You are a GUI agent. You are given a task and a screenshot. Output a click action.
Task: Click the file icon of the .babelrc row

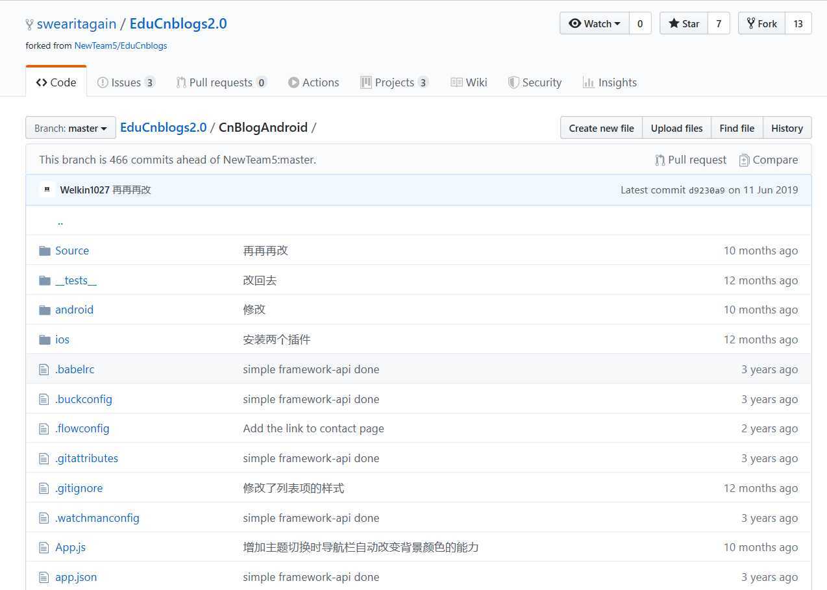tap(44, 369)
